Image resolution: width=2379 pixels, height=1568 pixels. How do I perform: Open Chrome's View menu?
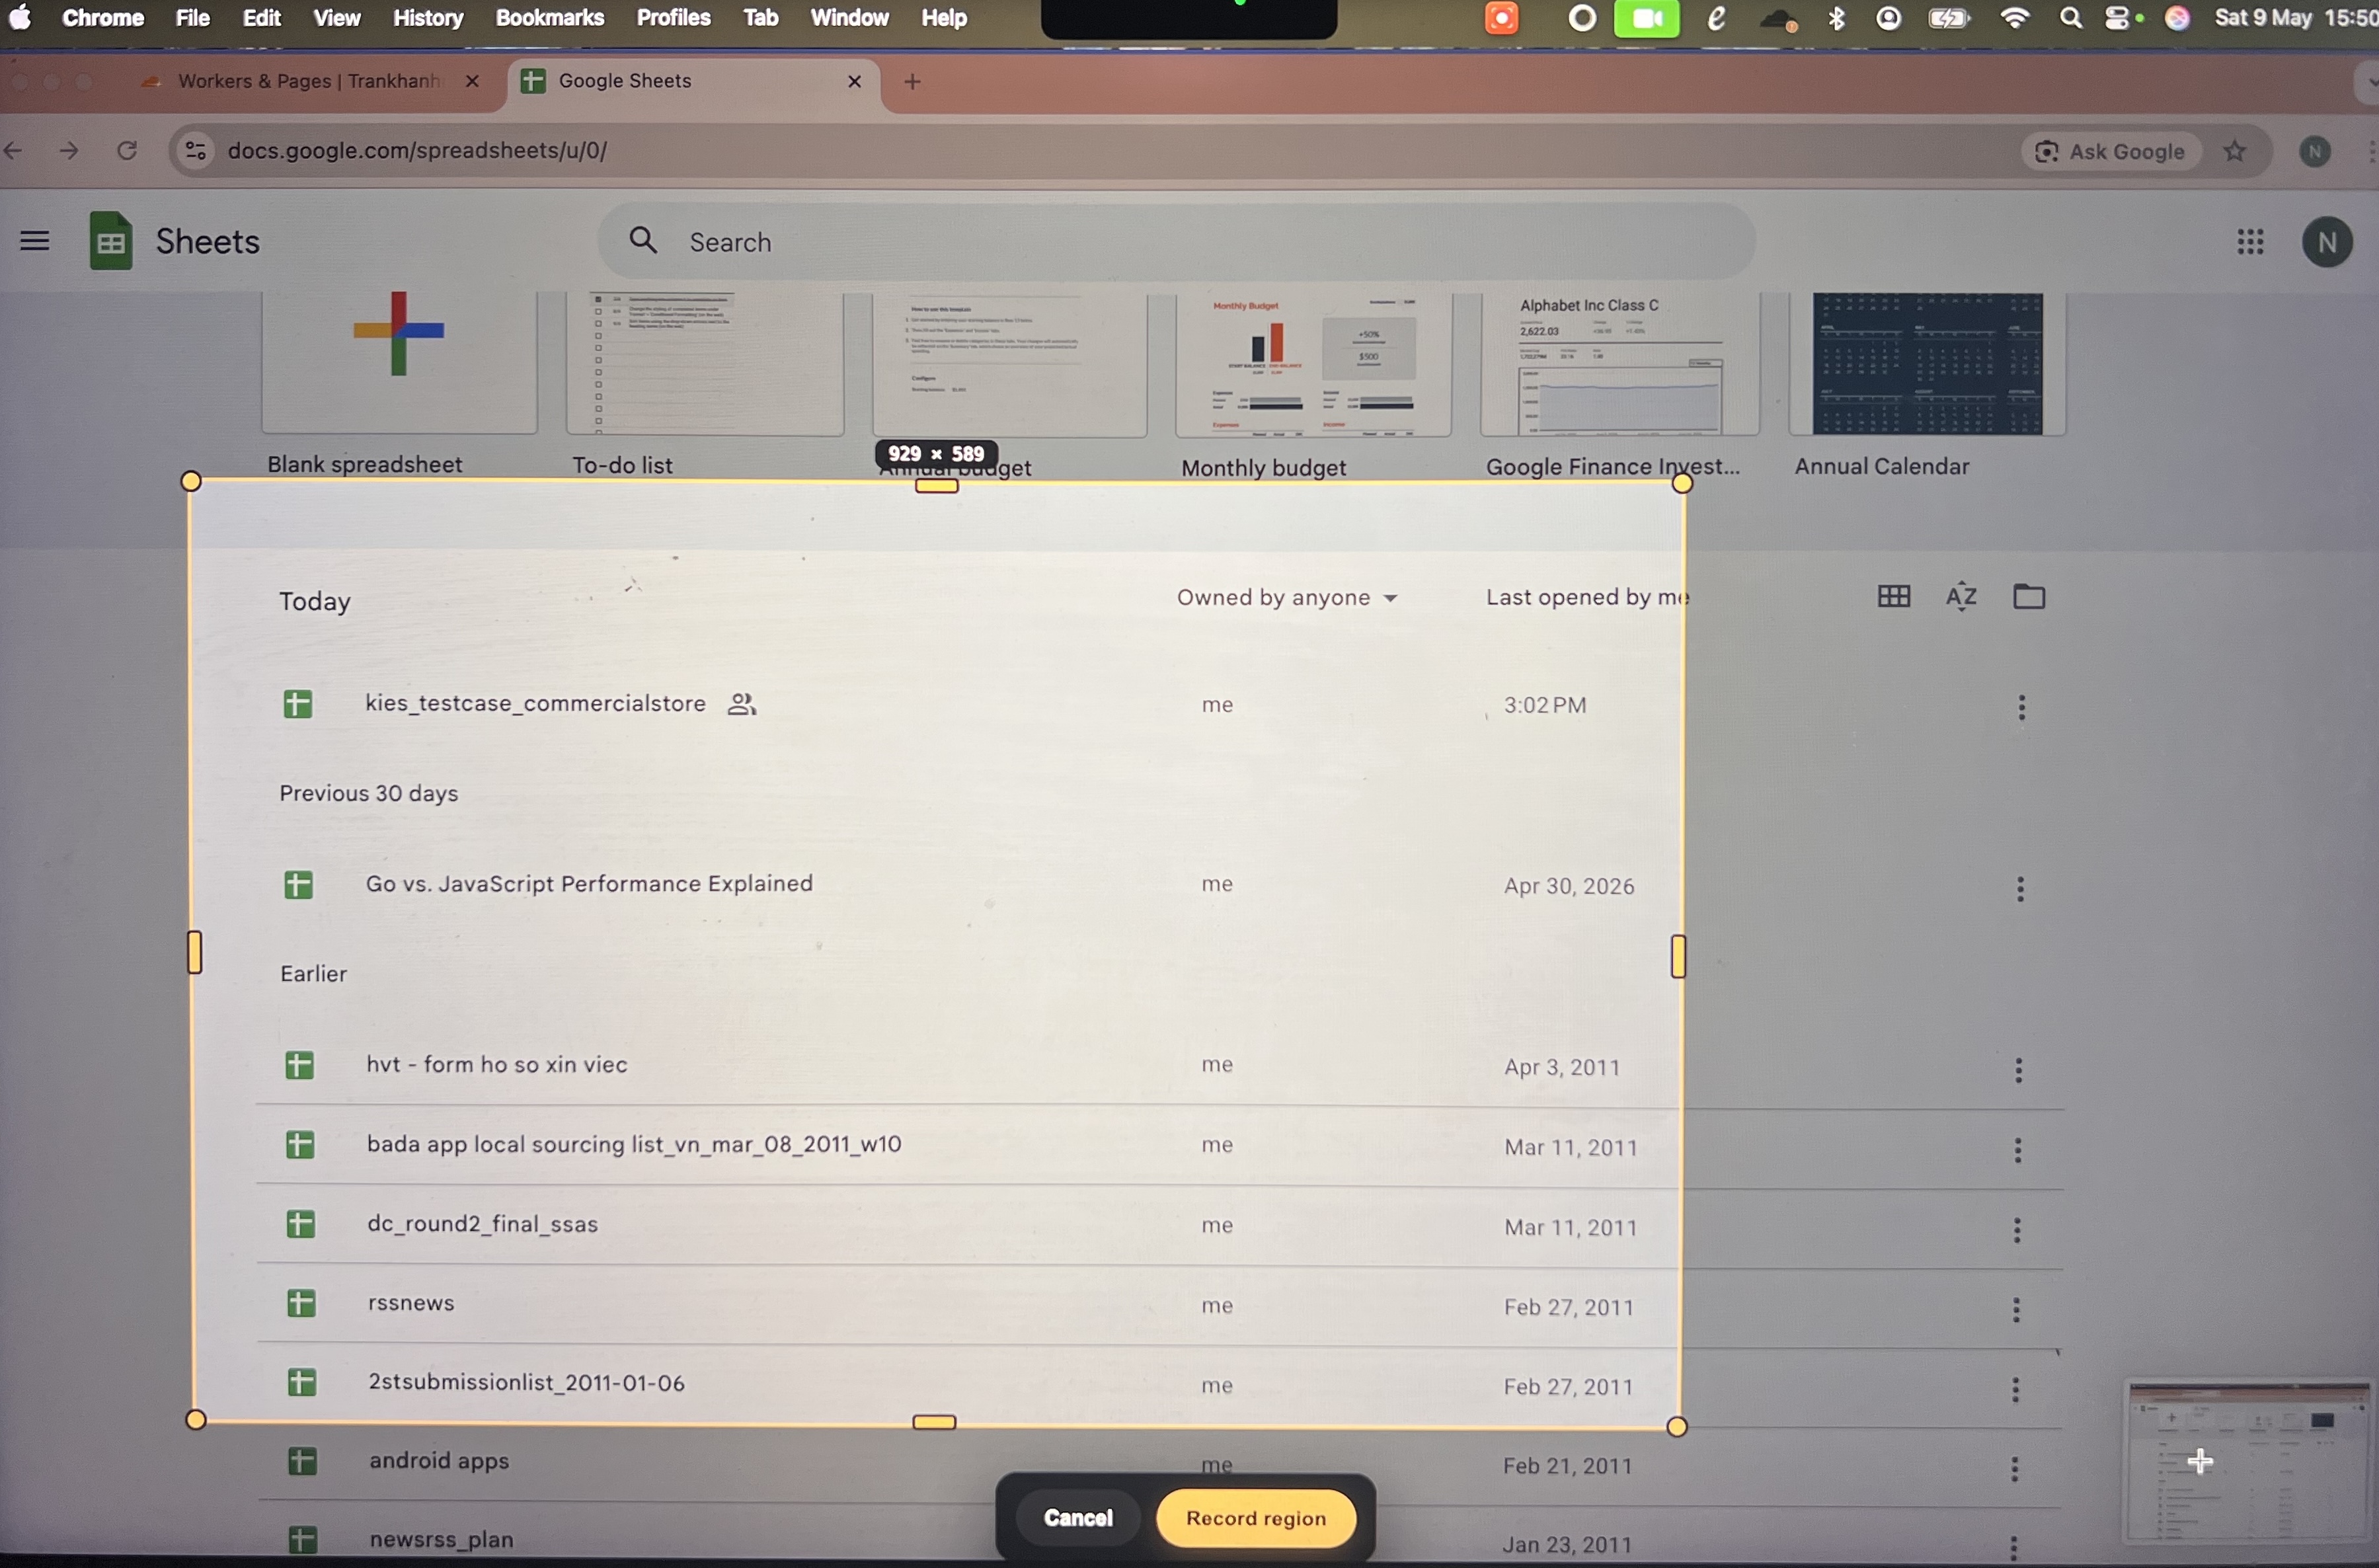pyautogui.click(x=336, y=18)
